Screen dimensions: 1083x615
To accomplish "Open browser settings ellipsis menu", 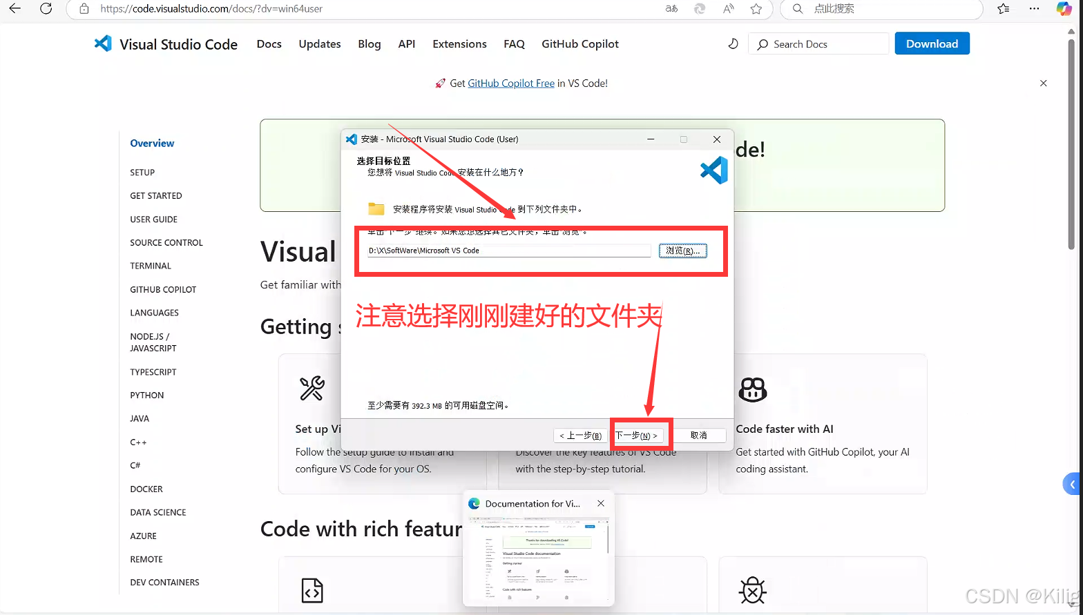I will click(x=1034, y=9).
